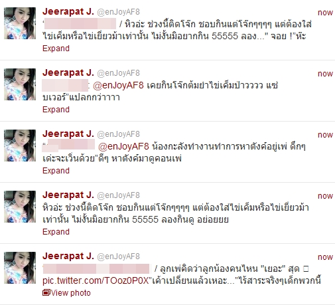Open the first tweet's profile avatar

(20, 23)
